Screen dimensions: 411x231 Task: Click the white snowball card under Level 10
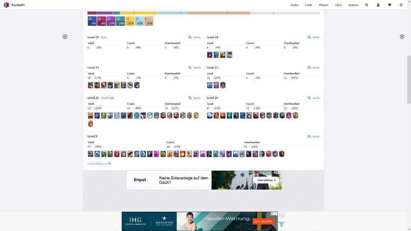pos(210,115)
